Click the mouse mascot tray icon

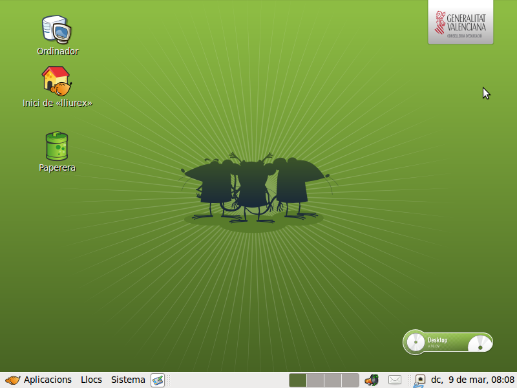[371, 380]
